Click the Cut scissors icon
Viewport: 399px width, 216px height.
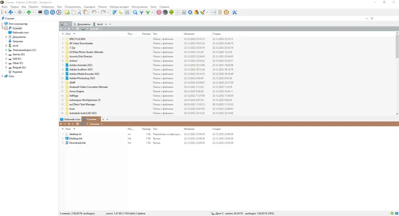pyautogui.click(x=79, y=12)
